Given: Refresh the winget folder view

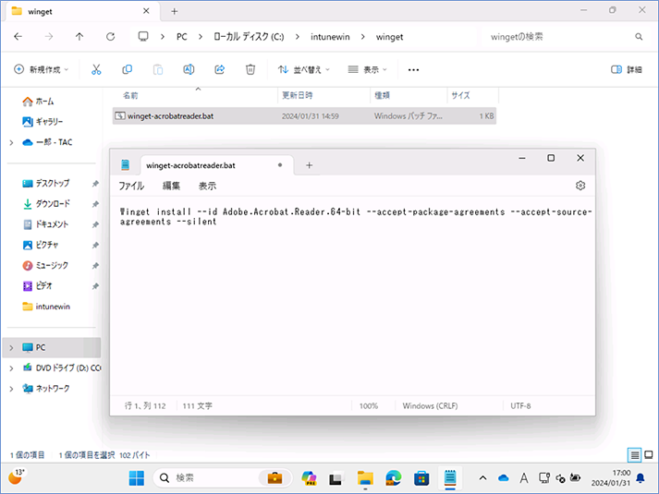Looking at the screenshot, I should pyautogui.click(x=111, y=37).
